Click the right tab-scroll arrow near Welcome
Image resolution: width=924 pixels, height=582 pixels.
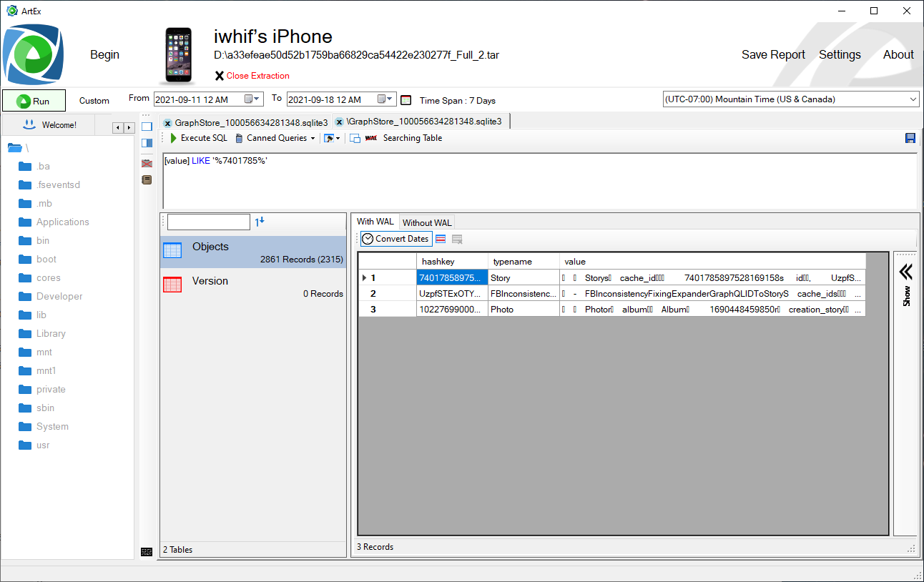[129, 127]
